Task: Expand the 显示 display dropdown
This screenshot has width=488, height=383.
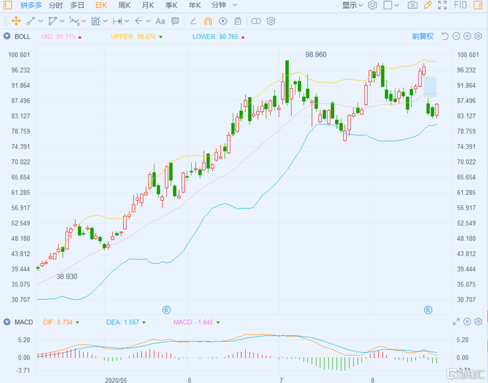Action: coord(353,5)
